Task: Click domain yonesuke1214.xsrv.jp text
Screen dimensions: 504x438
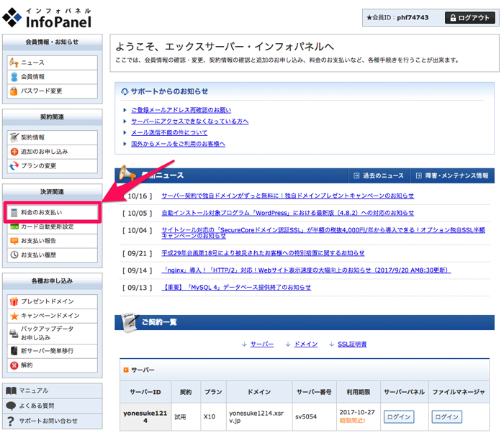Action: (x=256, y=417)
